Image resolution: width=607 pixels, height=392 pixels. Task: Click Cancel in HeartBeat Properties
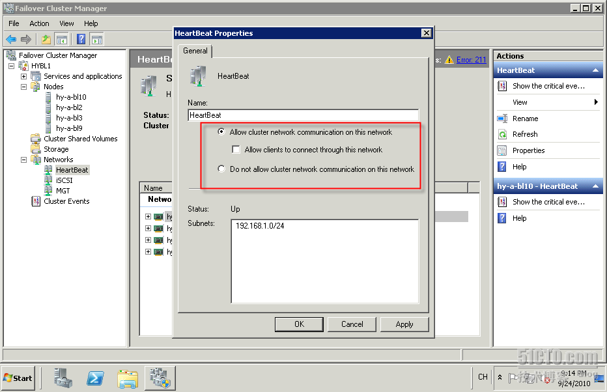[x=352, y=324]
